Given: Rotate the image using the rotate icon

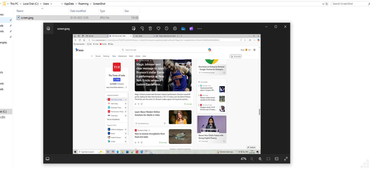Looking at the screenshot, I should click(x=142, y=29).
